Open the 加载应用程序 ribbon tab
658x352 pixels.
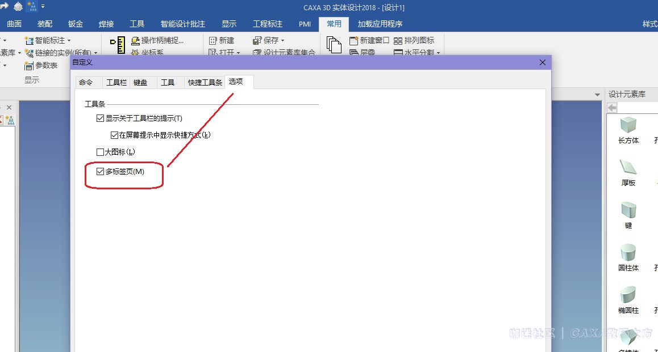[380, 24]
